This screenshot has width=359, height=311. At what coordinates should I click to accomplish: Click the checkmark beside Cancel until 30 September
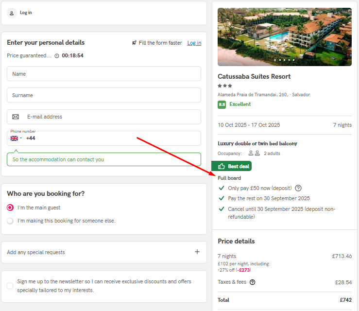(222, 209)
